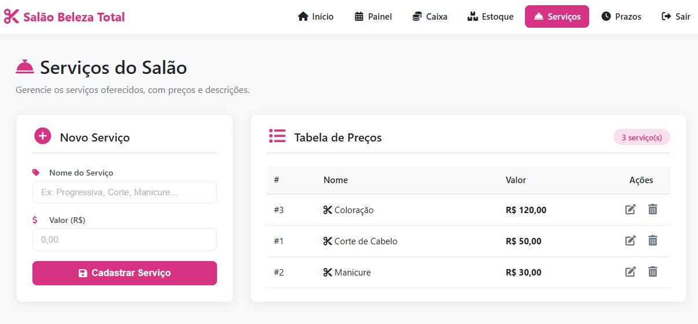Focus the Valor (R$) input field
Viewport: 698px width, 324px height.
click(124, 240)
